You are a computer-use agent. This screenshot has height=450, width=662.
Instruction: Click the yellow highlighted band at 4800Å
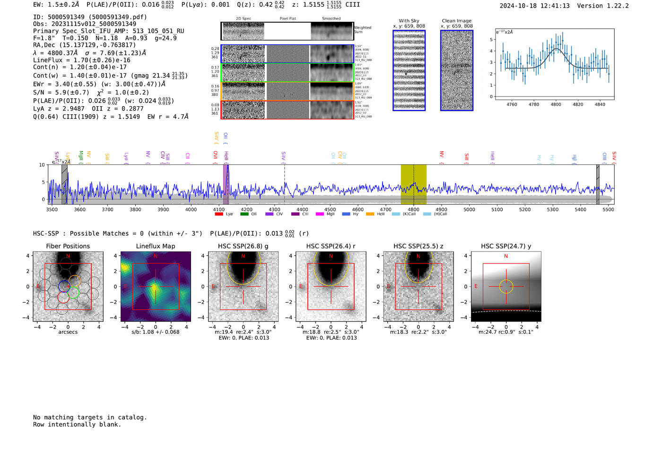[x=414, y=184]
